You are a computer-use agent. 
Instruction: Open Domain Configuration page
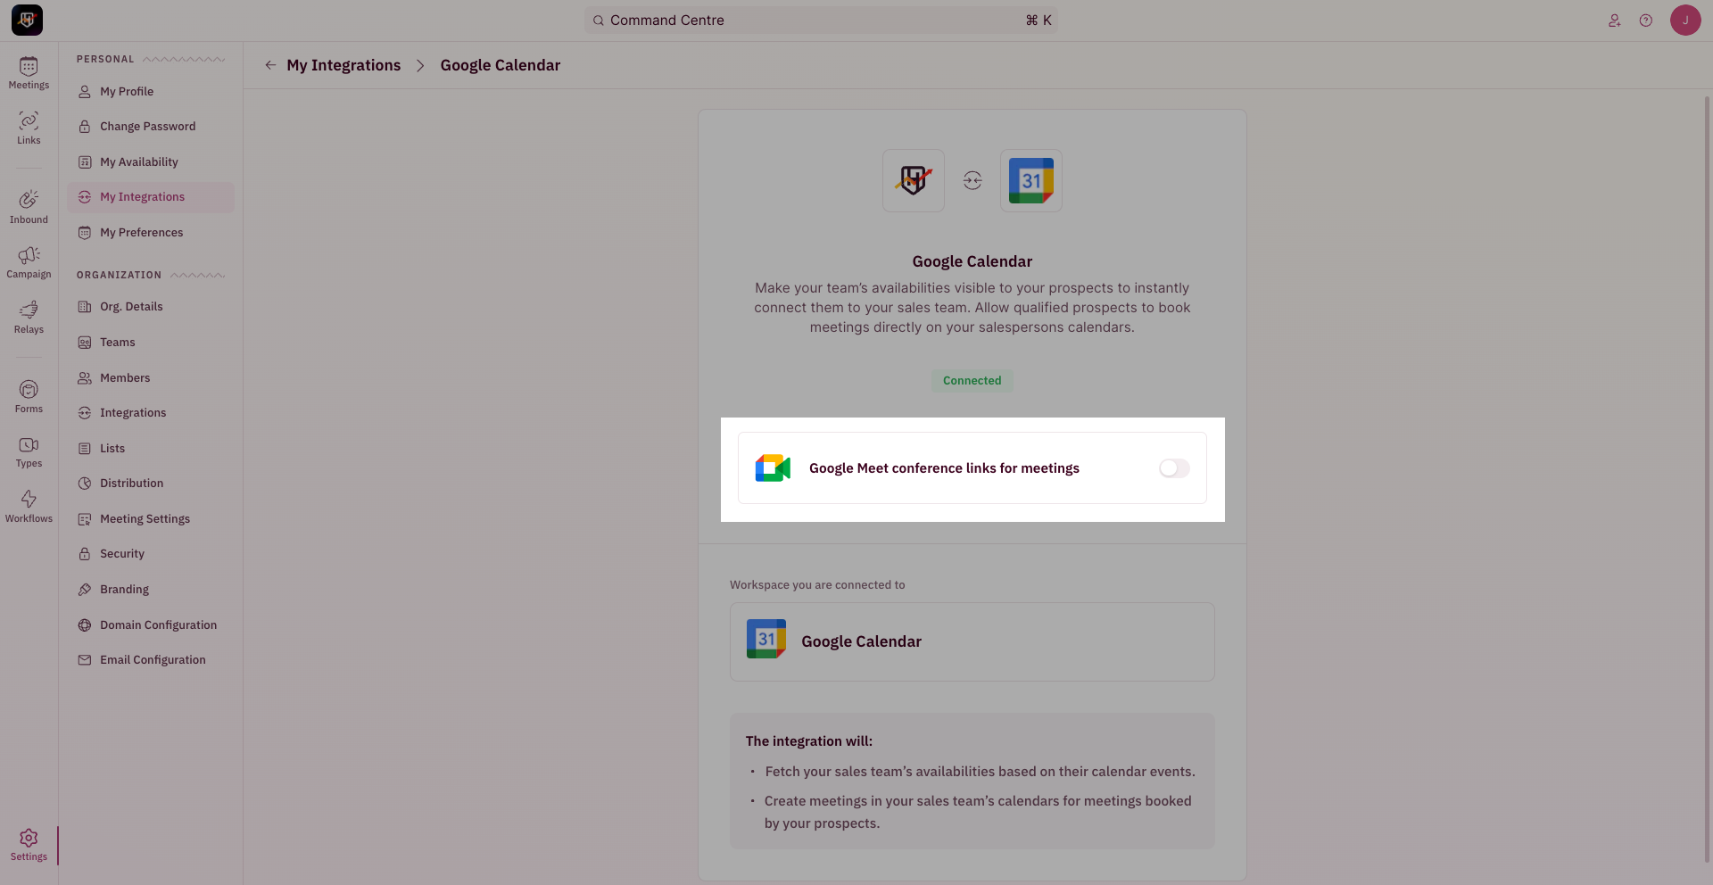coord(150,624)
